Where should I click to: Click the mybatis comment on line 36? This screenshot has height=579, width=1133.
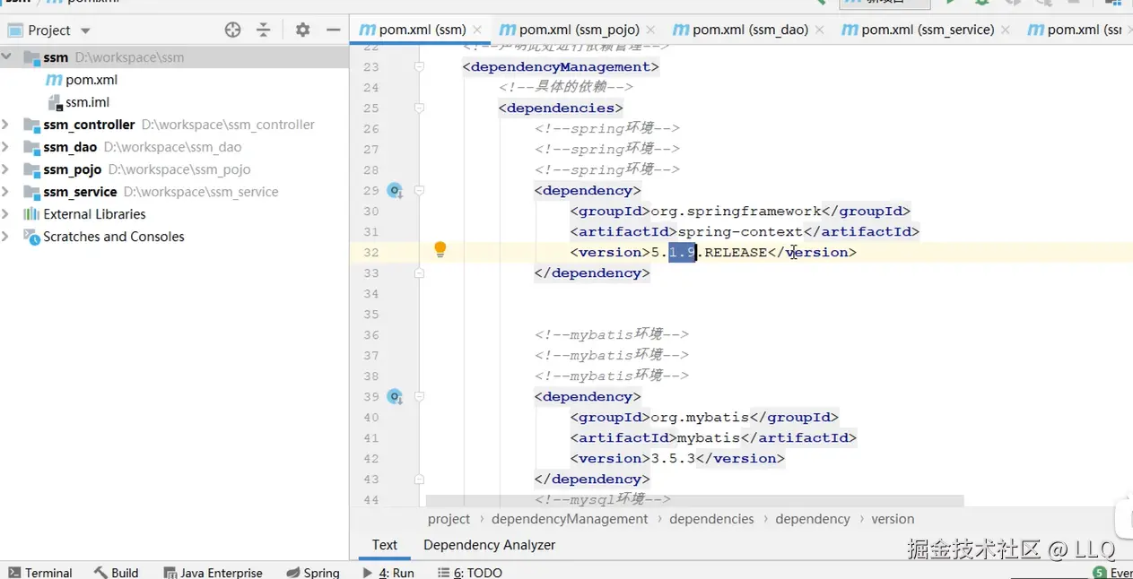(612, 334)
